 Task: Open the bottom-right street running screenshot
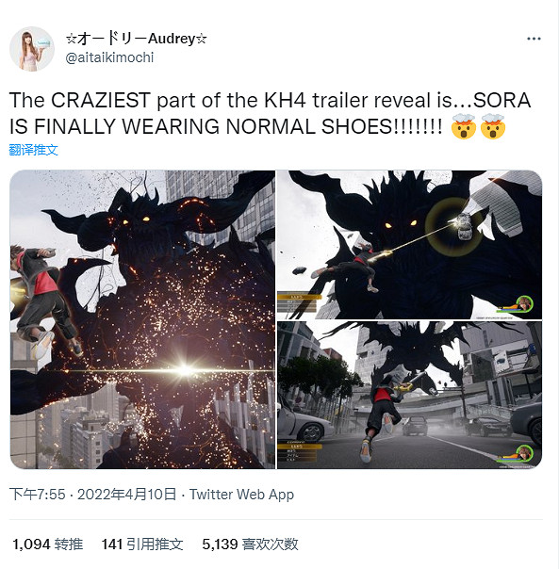click(x=410, y=395)
